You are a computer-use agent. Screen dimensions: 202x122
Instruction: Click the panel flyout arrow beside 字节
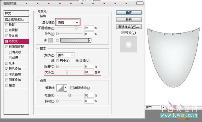tap(163, 107)
